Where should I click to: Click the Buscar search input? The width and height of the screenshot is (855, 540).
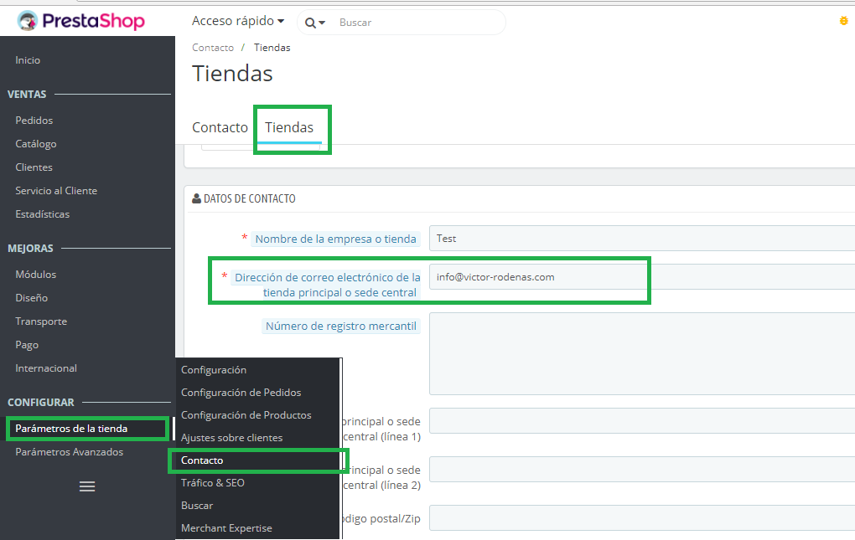click(415, 23)
